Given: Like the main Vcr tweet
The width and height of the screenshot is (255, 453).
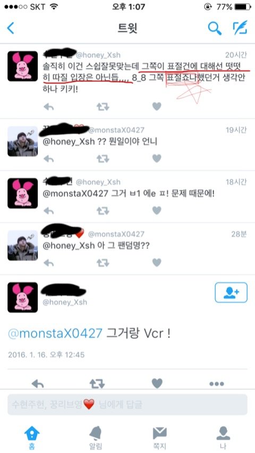Looking at the screenshot, I should click(157, 383).
